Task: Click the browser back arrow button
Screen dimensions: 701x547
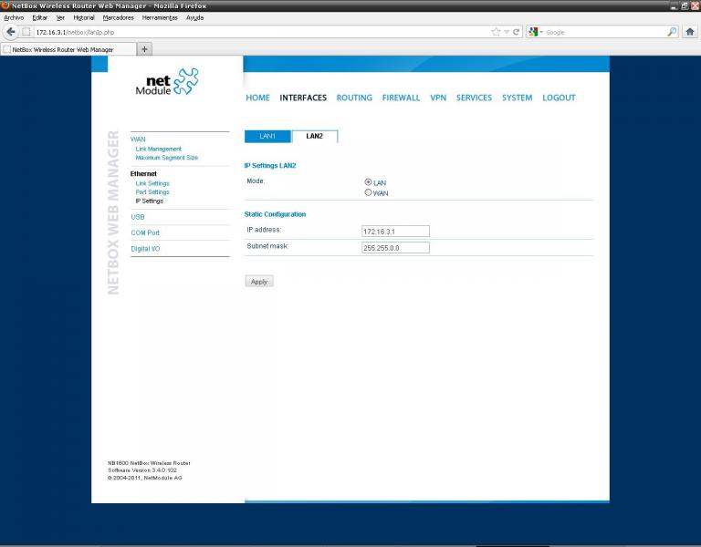Action: click(x=11, y=32)
